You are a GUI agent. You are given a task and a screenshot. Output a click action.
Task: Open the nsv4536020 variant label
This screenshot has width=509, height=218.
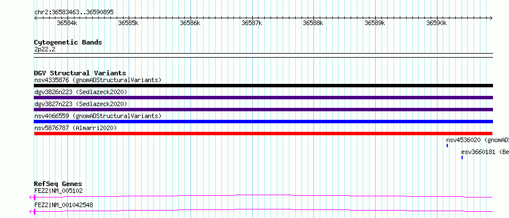click(x=477, y=140)
